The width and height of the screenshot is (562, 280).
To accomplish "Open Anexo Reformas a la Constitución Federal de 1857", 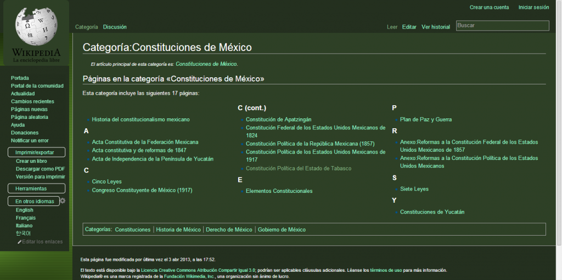I will pyautogui.click(x=469, y=146).
